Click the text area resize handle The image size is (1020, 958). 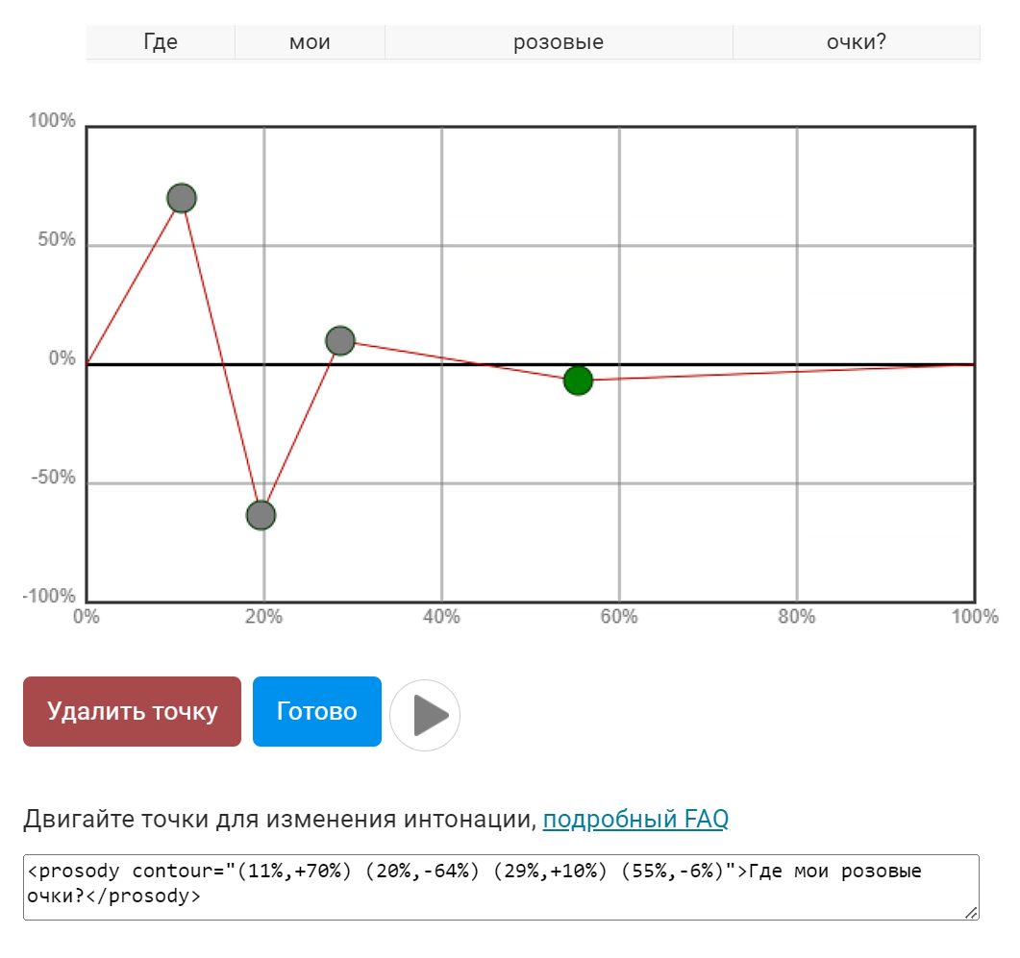971,912
